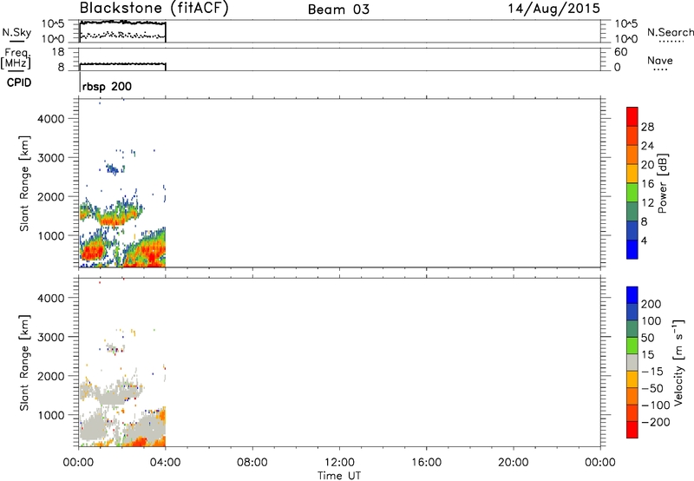Click the power color bar blue bottom segment
The height and width of the screenshot is (481, 694).
coord(632,249)
